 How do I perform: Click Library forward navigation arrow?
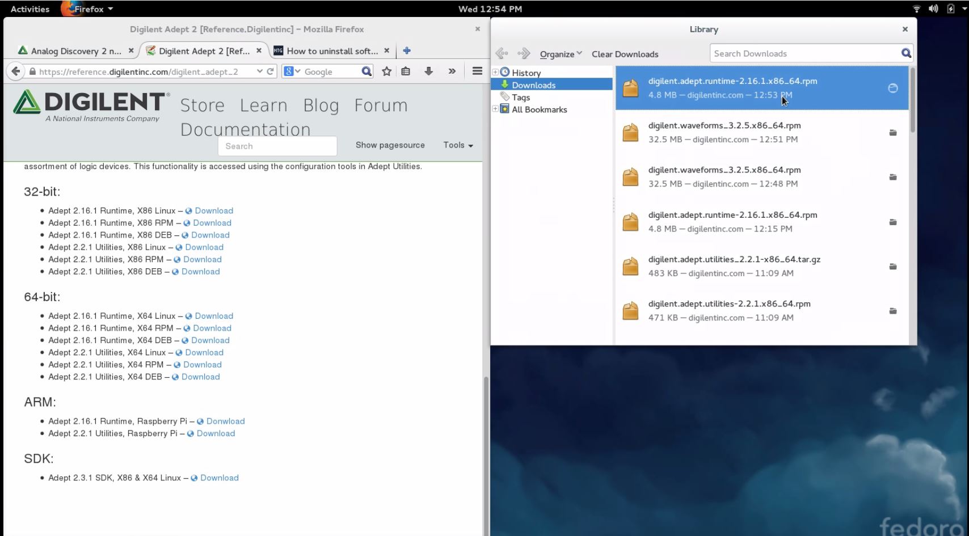tap(524, 54)
